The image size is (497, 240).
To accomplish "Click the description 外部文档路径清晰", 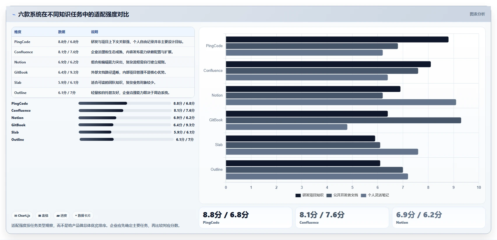I will (x=129, y=72).
